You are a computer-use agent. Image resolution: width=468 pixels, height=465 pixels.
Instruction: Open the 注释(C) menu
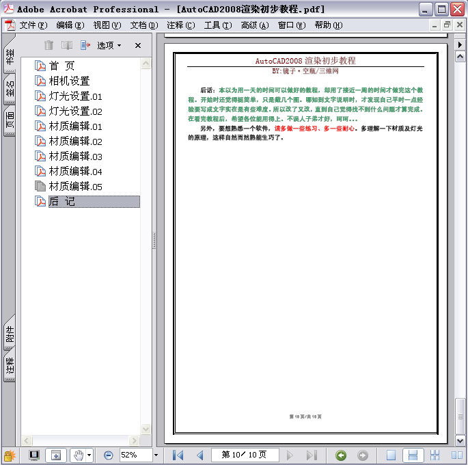tap(181, 25)
